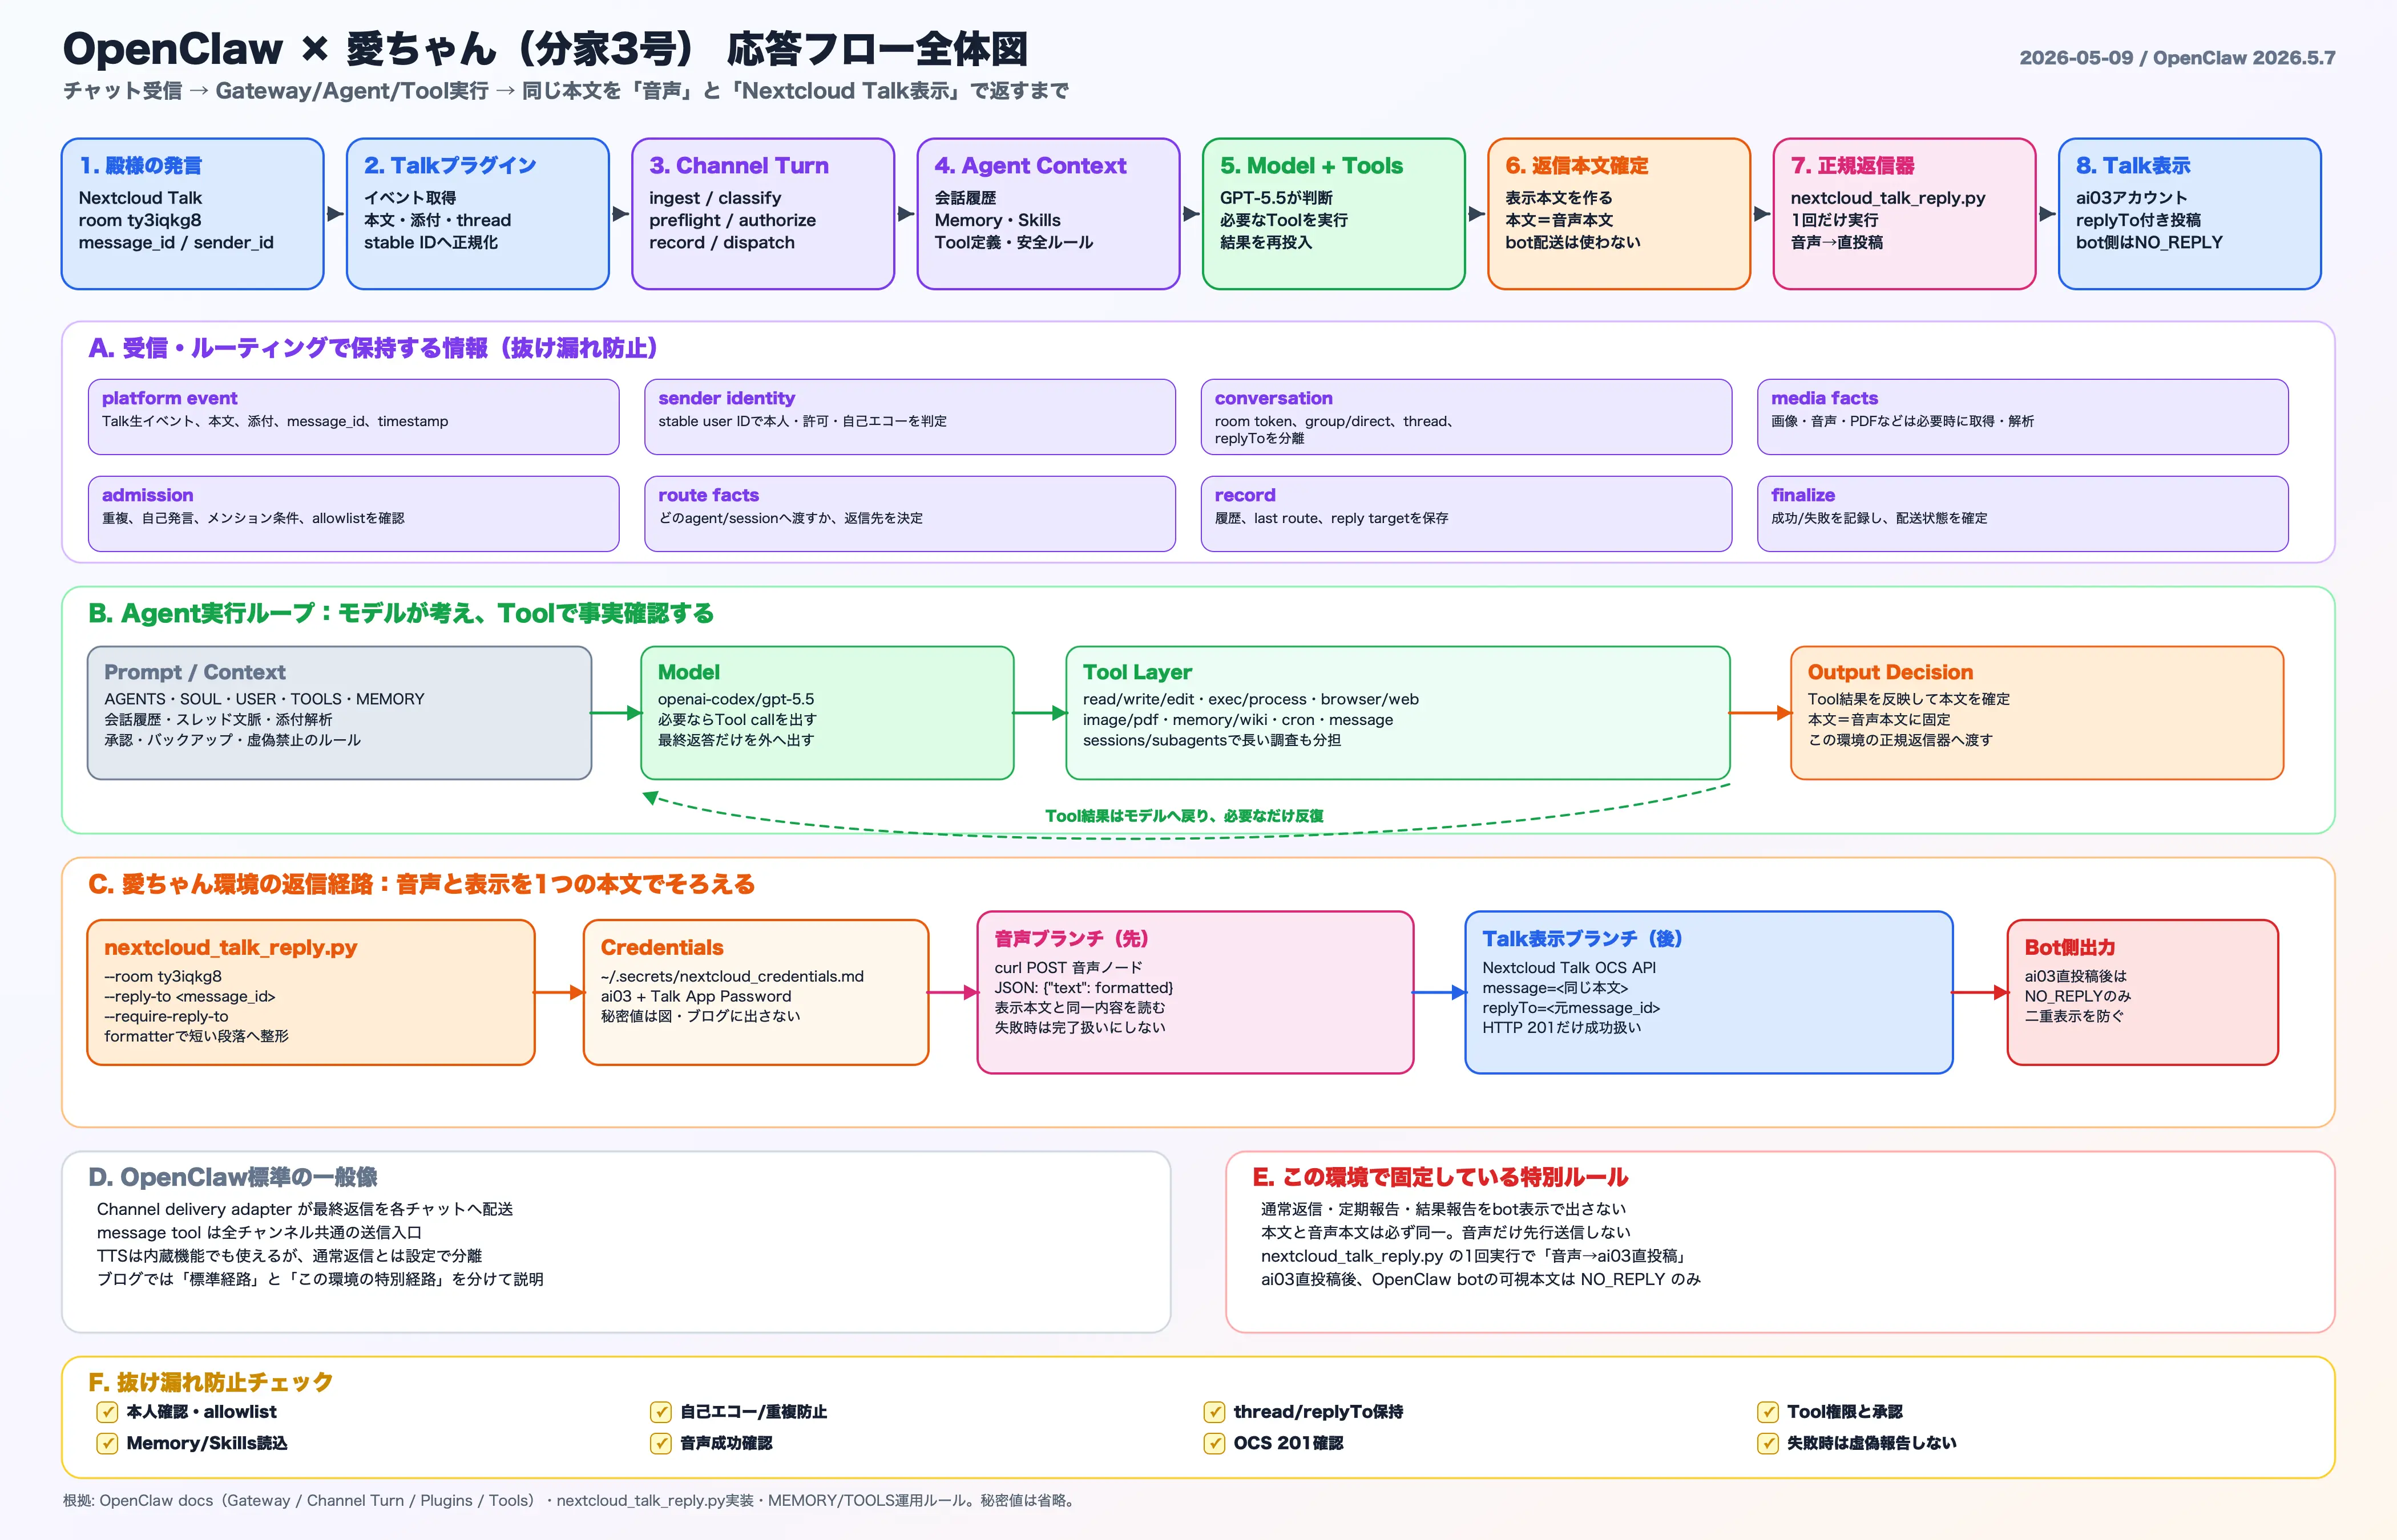Click the '7. 正規返信器' step heading
This screenshot has width=2397, height=1540.
pyautogui.click(x=1853, y=166)
